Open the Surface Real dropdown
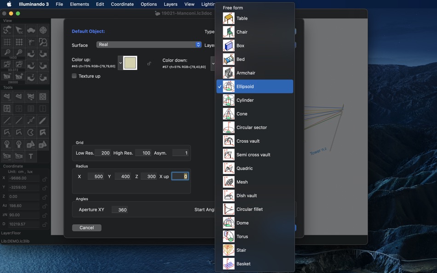The image size is (437, 273). pos(149,45)
